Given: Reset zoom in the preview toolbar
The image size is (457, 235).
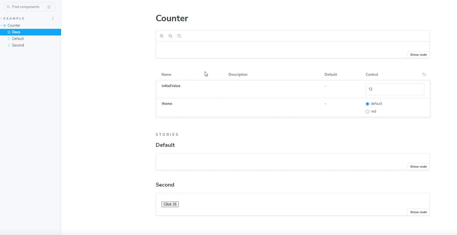Looking at the screenshot, I should [179, 36].
